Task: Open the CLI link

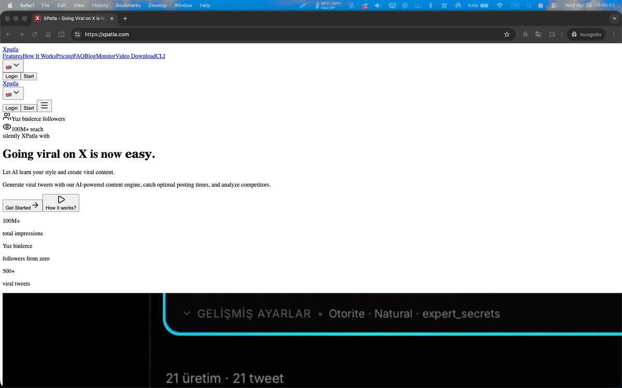Action: point(161,56)
